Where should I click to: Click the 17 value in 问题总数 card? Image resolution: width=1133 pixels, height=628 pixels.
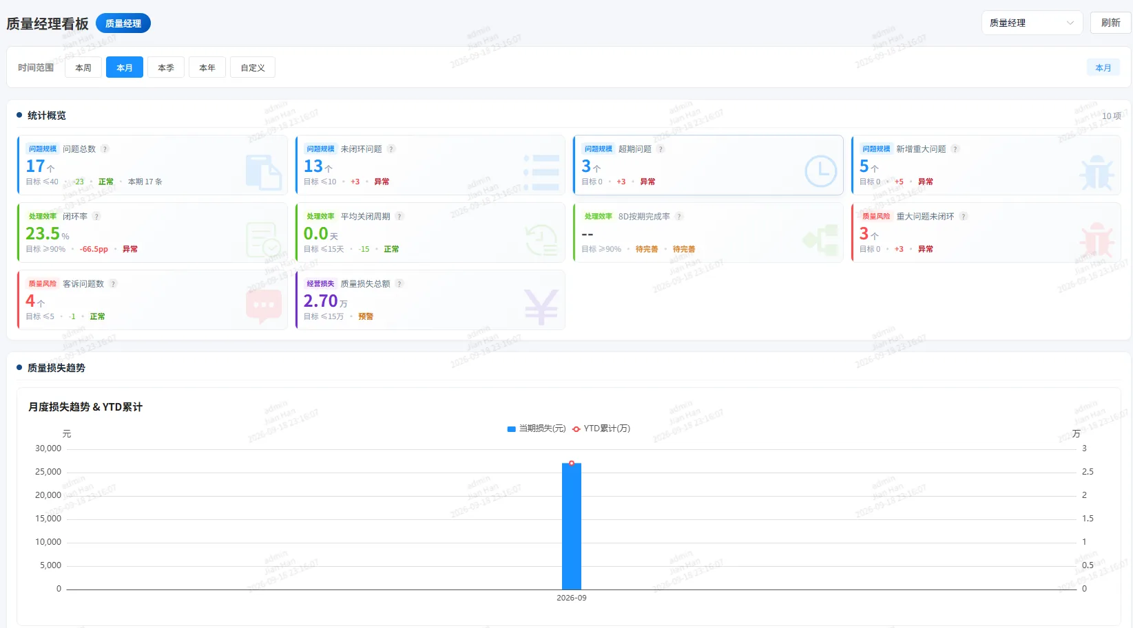[x=35, y=166]
